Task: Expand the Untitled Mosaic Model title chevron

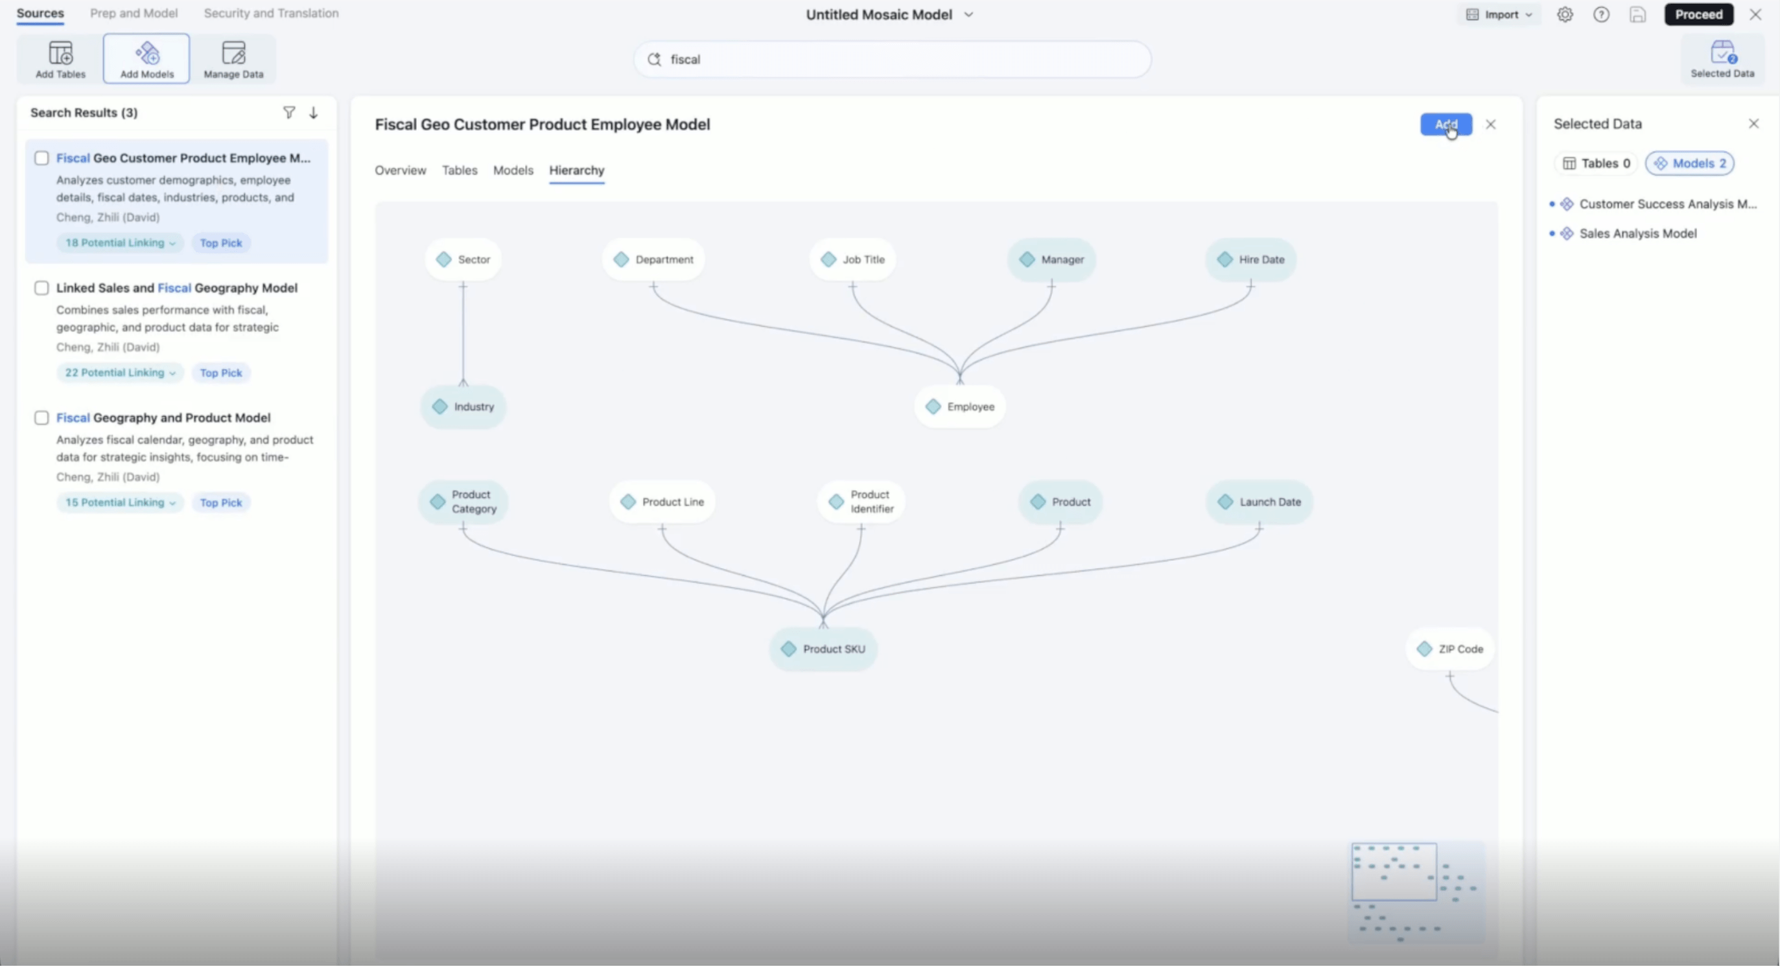Action: (969, 14)
